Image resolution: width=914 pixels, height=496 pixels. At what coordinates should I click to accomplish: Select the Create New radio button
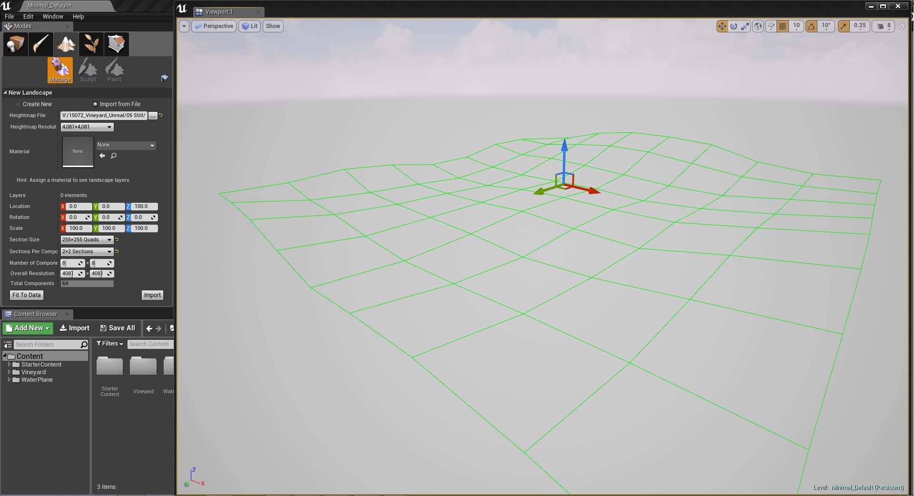19,104
